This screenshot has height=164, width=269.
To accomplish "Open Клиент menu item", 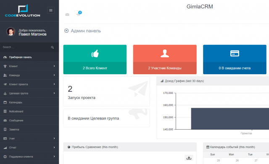I will (29, 66).
